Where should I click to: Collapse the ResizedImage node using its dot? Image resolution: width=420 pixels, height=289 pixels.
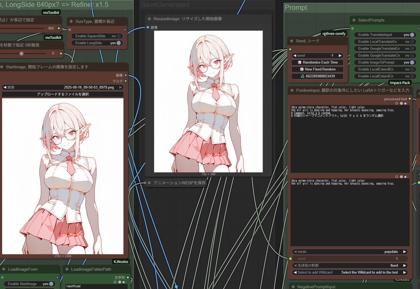click(149, 19)
